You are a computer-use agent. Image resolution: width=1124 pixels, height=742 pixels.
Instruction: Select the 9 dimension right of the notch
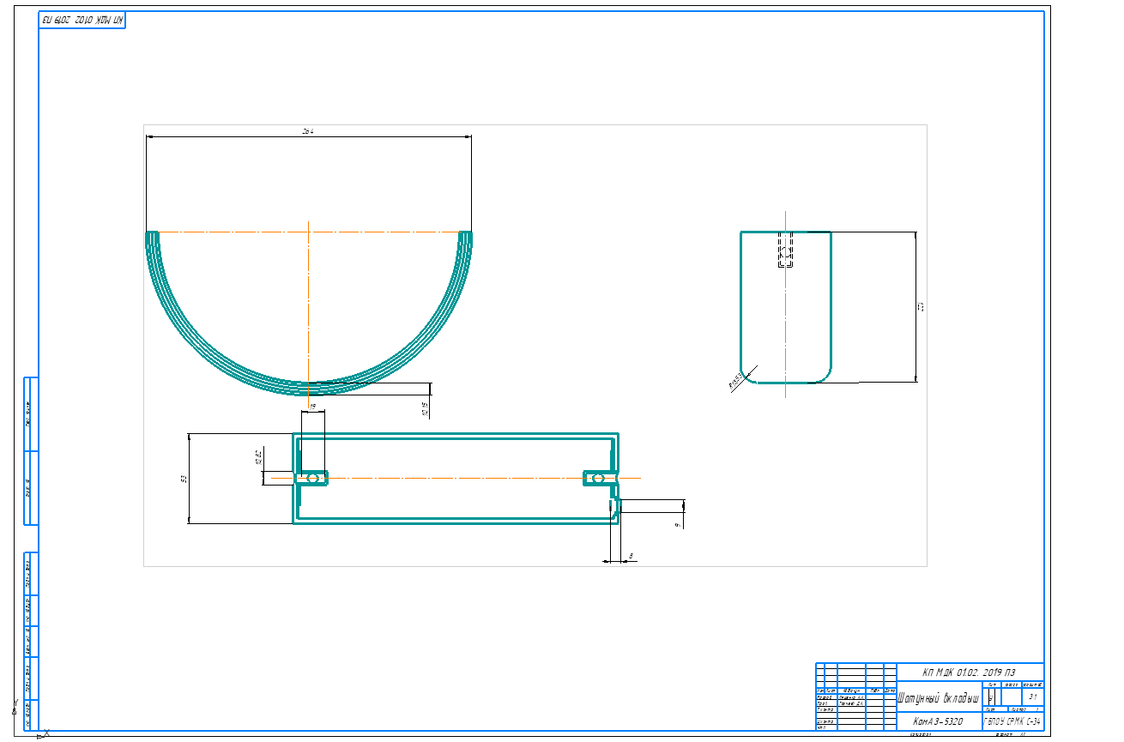678,523
